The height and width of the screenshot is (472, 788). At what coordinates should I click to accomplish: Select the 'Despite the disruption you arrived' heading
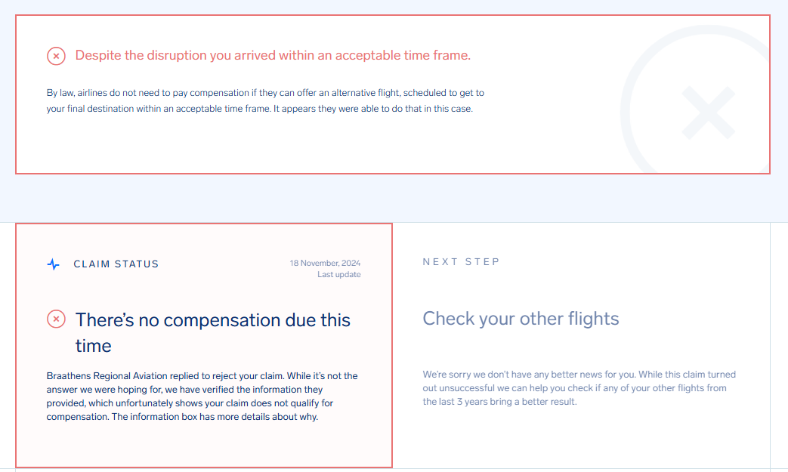273,56
